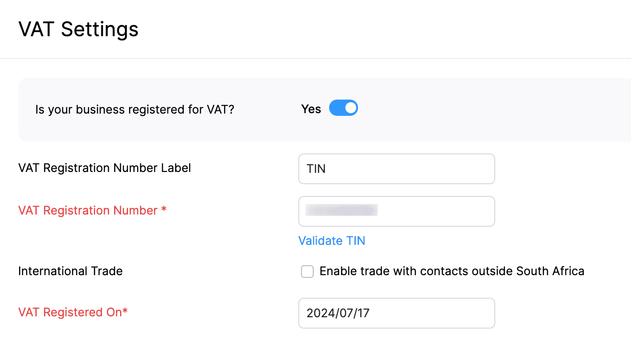Focus the VAT Registration Number Label input

[x=396, y=169]
